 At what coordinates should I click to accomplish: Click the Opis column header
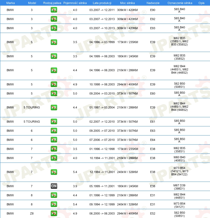click(201, 3)
